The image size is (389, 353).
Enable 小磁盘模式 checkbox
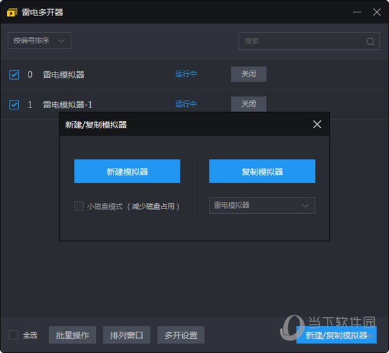pyautogui.click(x=78, y=206)
